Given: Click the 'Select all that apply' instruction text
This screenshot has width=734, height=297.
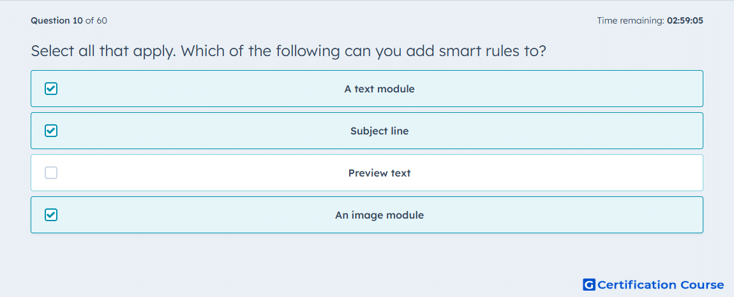Looking at the screenshot, I should [103, 51].
